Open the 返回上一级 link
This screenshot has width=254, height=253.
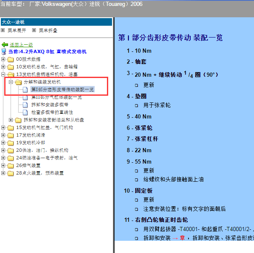coord(21,45)
